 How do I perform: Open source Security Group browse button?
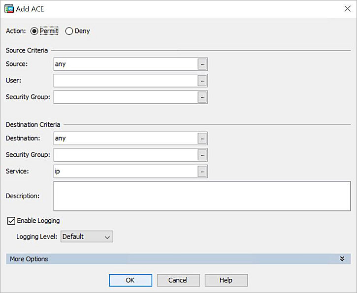coord(202,97)
